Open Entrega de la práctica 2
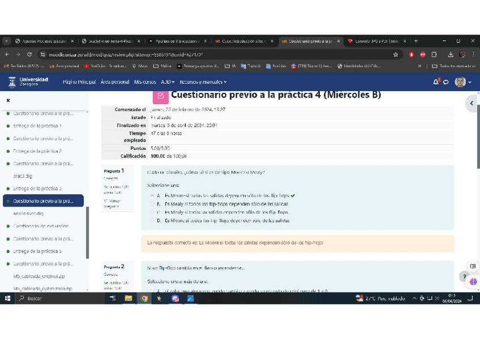This screenshot has width=480, height=339. (x=37, y=151)
